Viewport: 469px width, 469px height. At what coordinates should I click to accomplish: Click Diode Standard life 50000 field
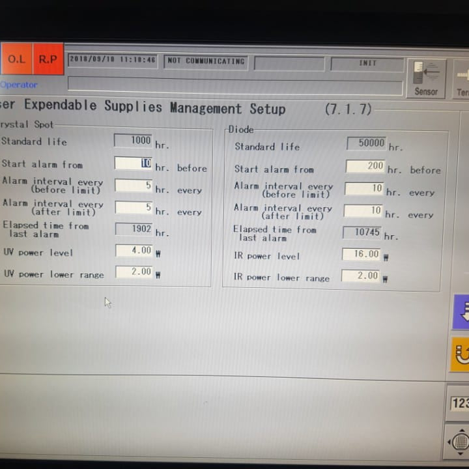pos(366,143)
